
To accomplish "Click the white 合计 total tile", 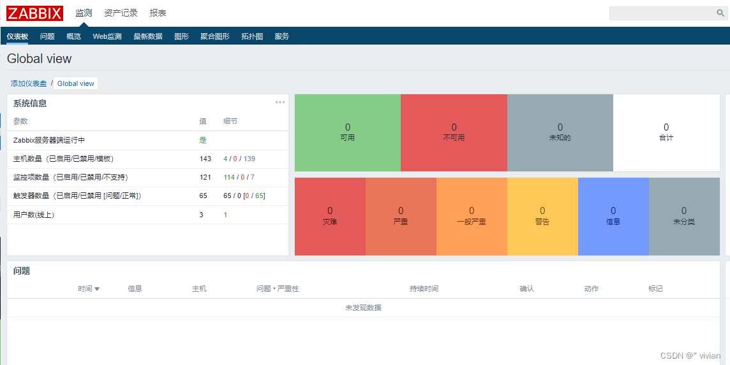I will coord(666,132).
